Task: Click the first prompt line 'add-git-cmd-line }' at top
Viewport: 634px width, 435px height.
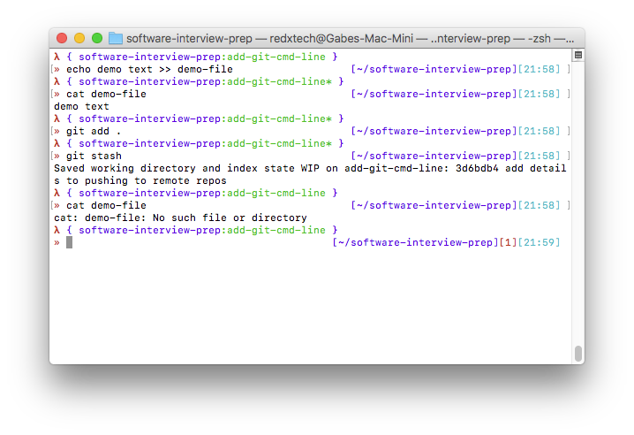Action: (x=282, y=57)
